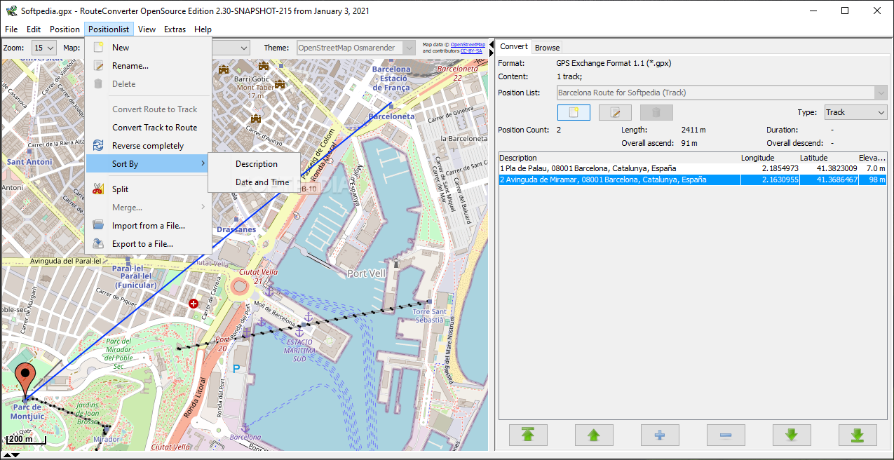The width and height of the screenshot is (894, 460).
Task: Open the CC-BY-SA license link
Action: coord(471,51)
